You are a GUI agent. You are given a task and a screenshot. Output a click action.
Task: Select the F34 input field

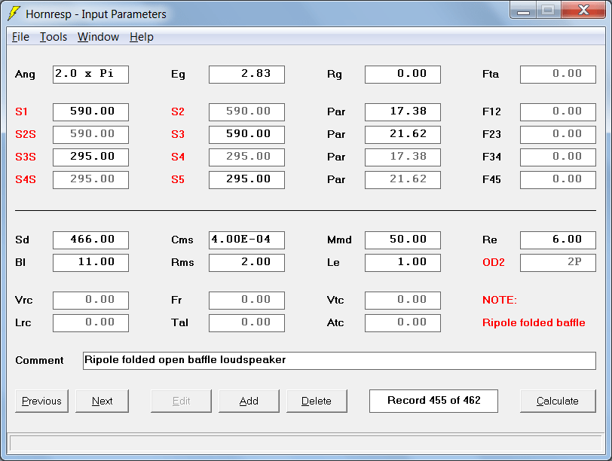558,157
